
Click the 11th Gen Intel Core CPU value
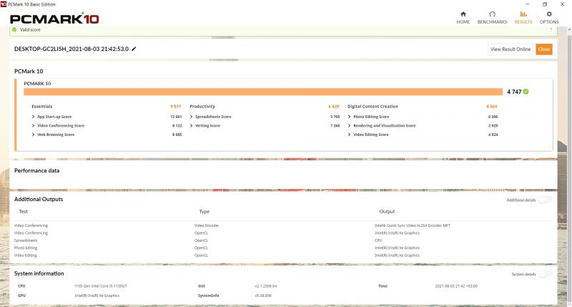coord(101,286)
